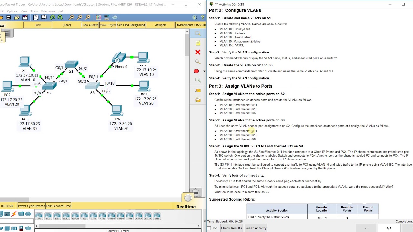413x232 pixels.
Task: Open the custom devices dialog icon
Action: click(107, 17)
